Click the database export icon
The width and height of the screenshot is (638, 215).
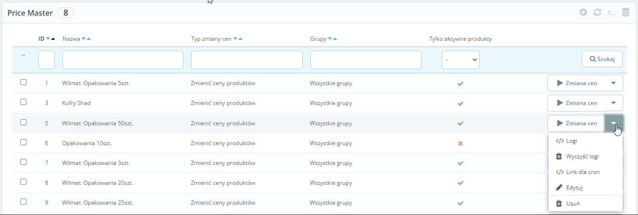point(626,12)
